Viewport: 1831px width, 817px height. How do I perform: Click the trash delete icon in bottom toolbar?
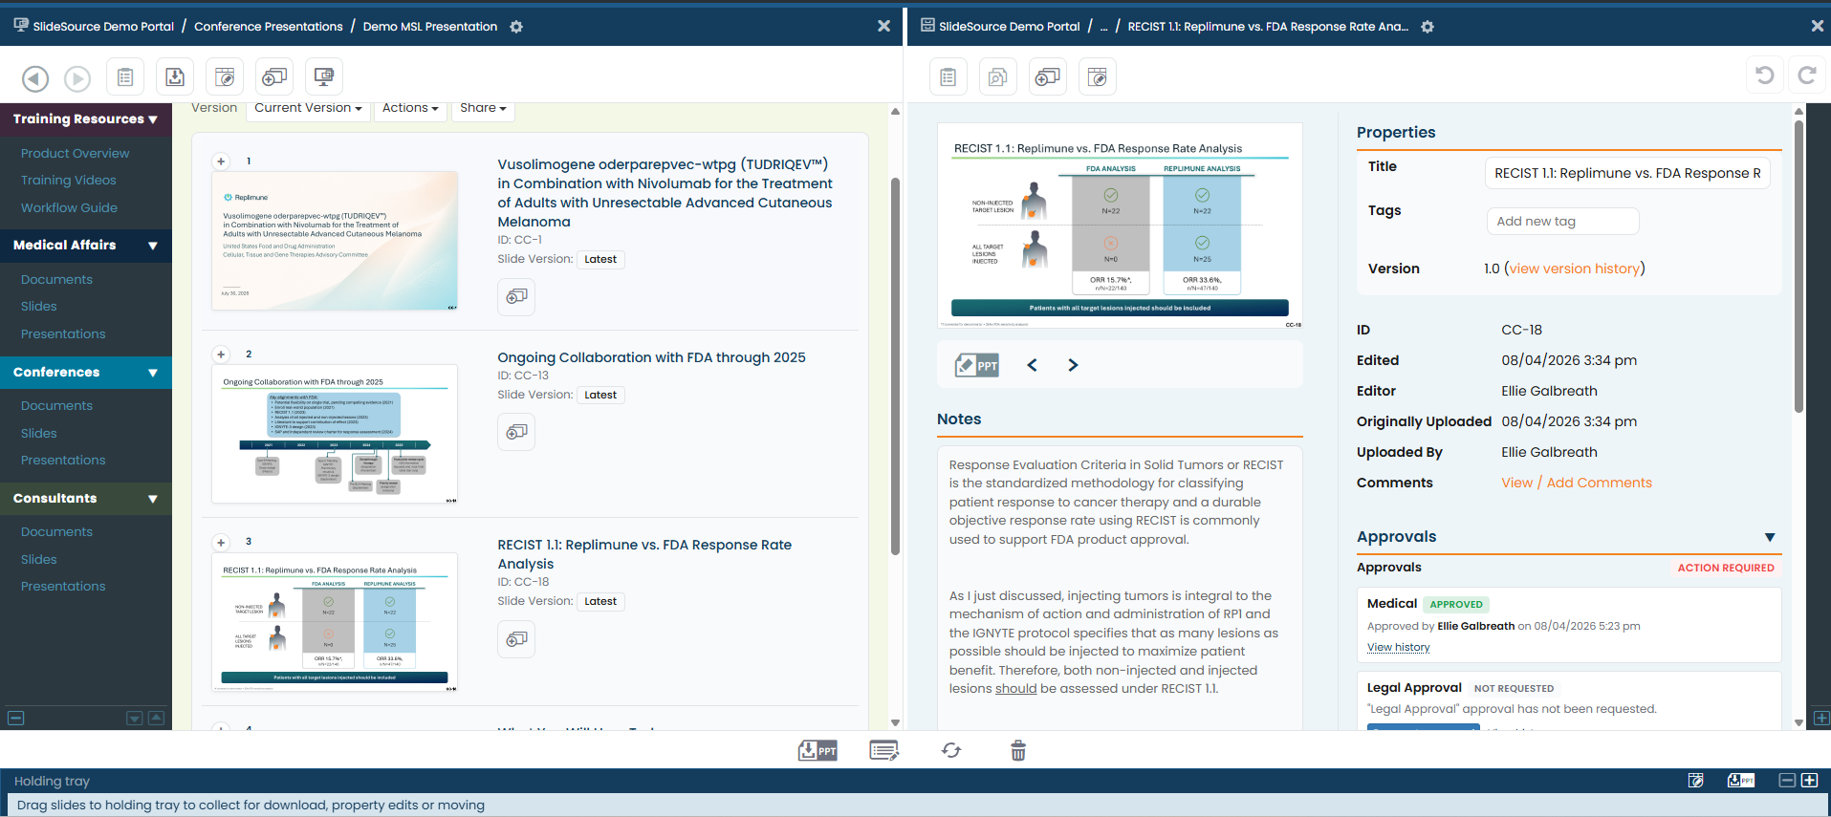(x=1018, y=751)
